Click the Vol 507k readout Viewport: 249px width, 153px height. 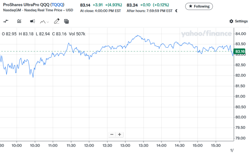77,34
